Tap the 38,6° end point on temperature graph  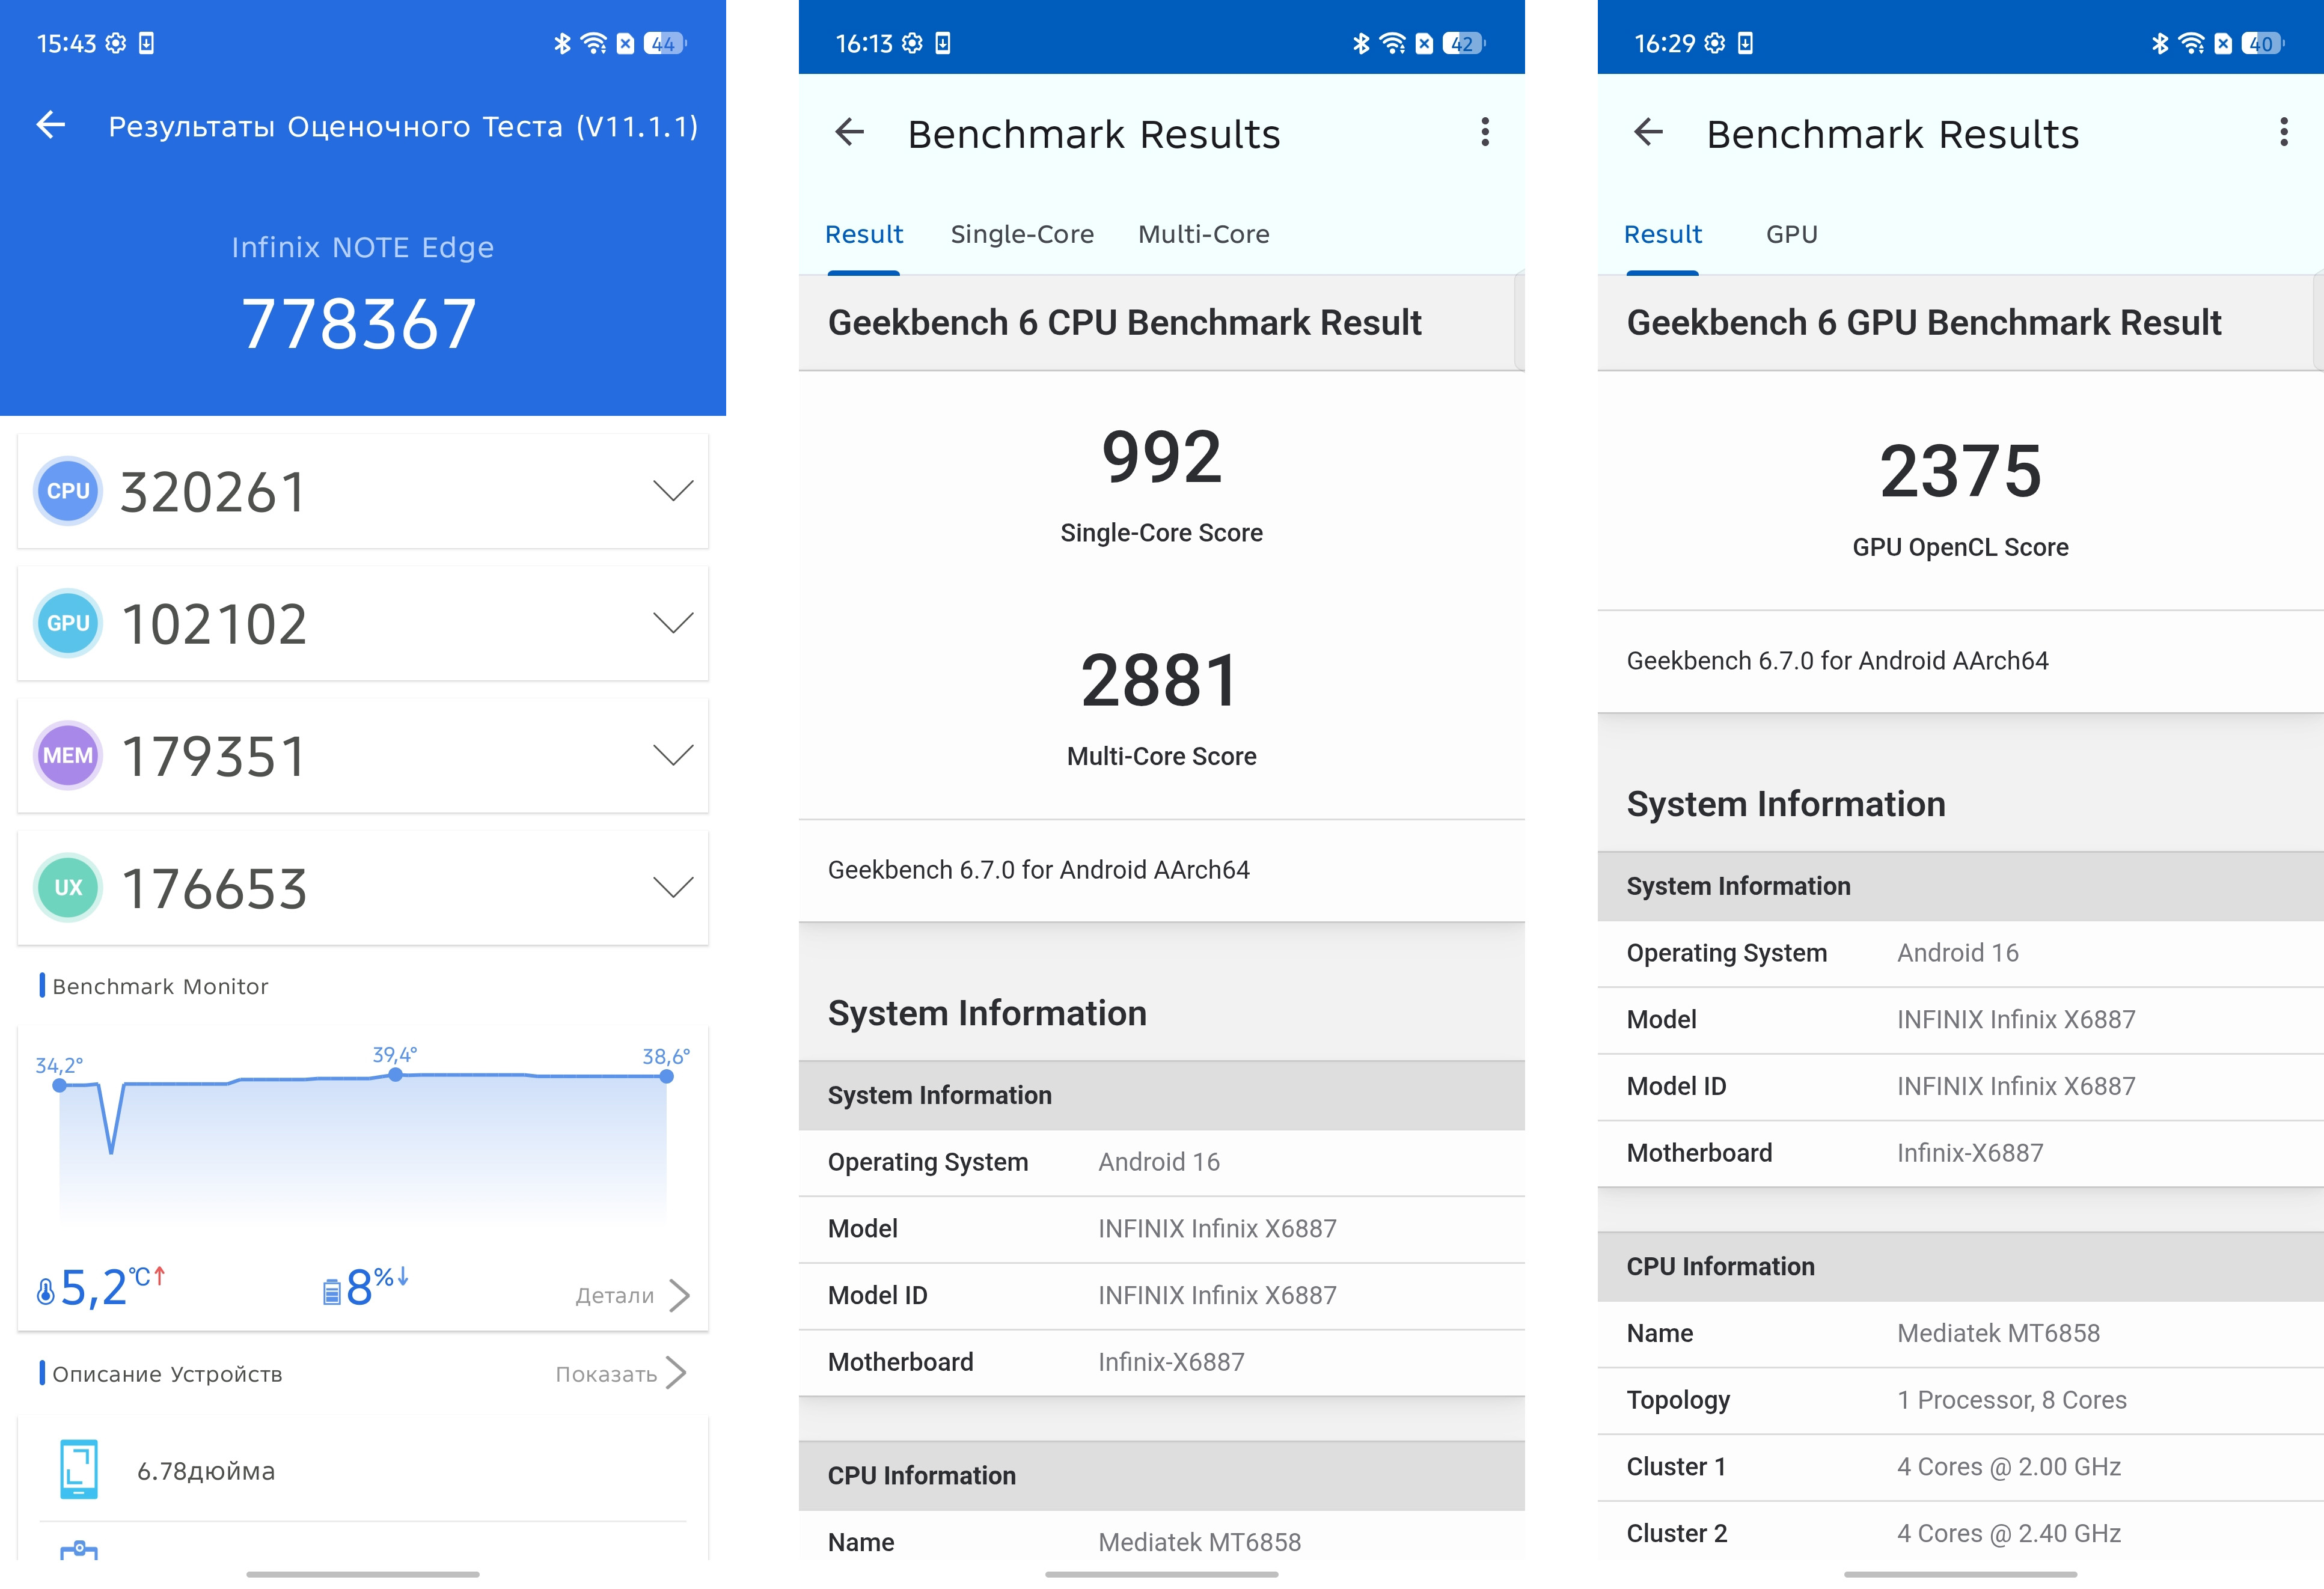pyautogui.click(x=667, y=1076)
